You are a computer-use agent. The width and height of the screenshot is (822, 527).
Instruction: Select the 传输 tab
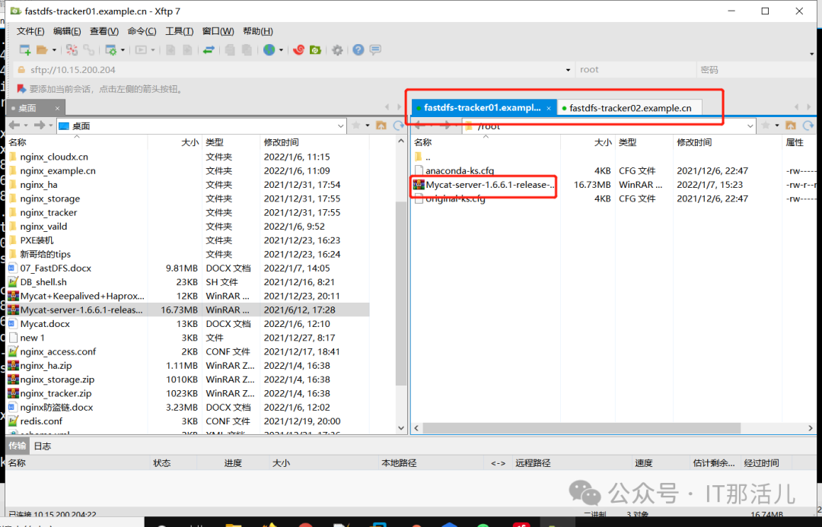[x=18, y=446]
